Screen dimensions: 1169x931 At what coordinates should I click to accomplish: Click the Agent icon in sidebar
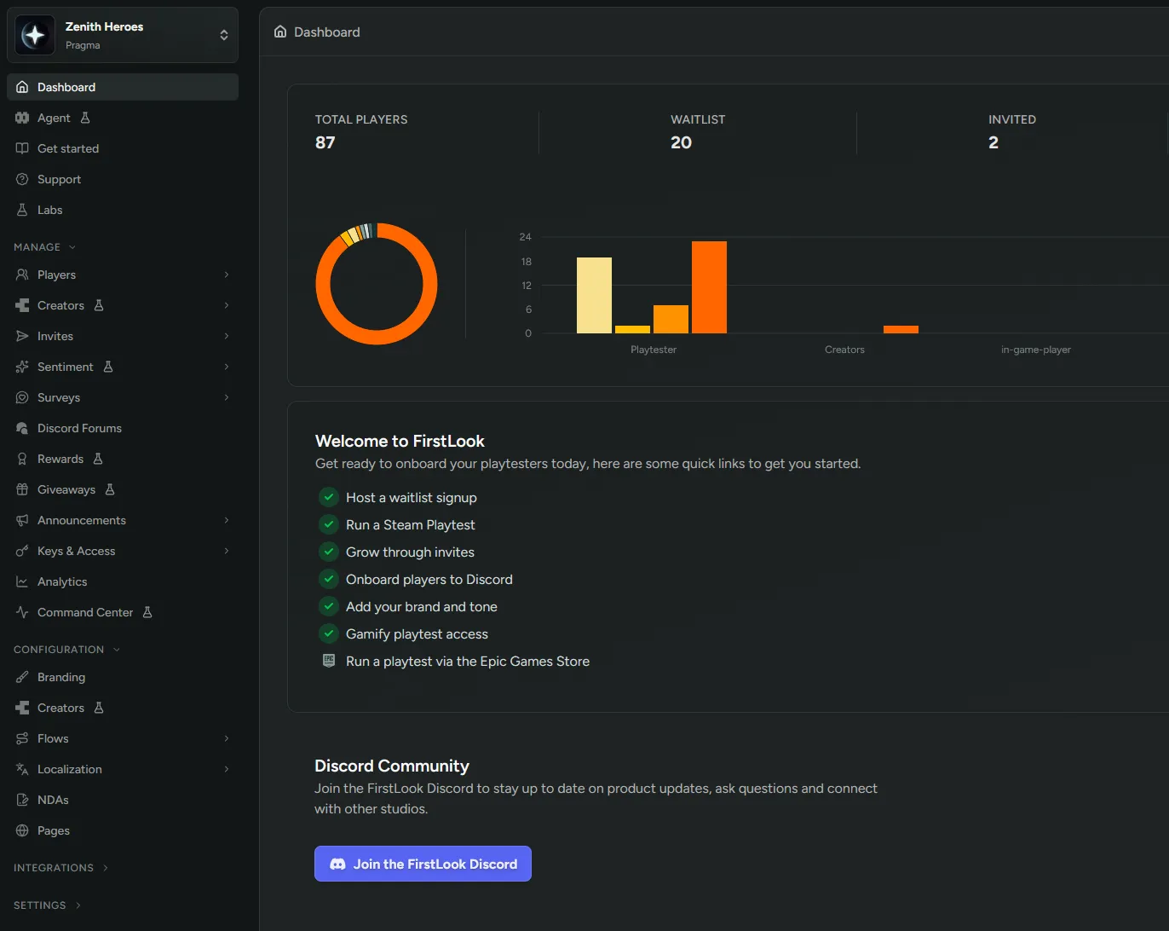(22, 118)
